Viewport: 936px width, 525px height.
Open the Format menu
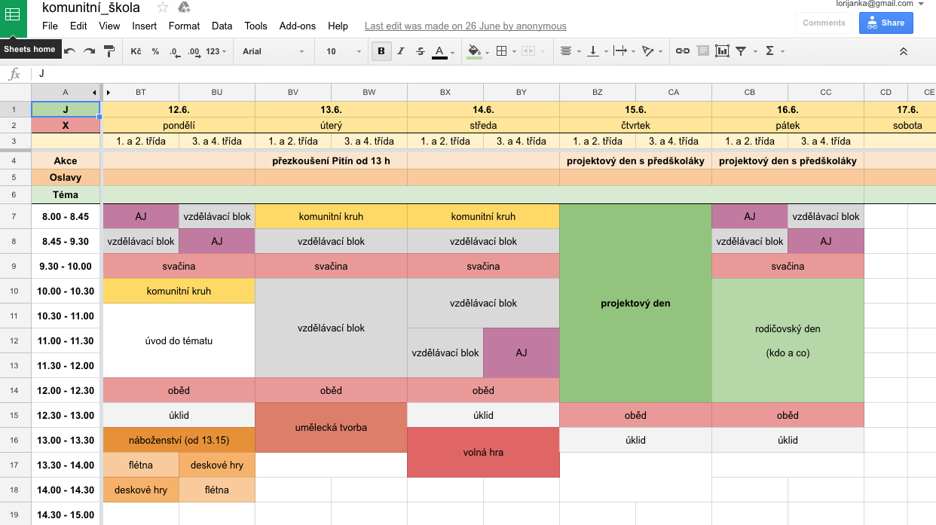[184, 26]
